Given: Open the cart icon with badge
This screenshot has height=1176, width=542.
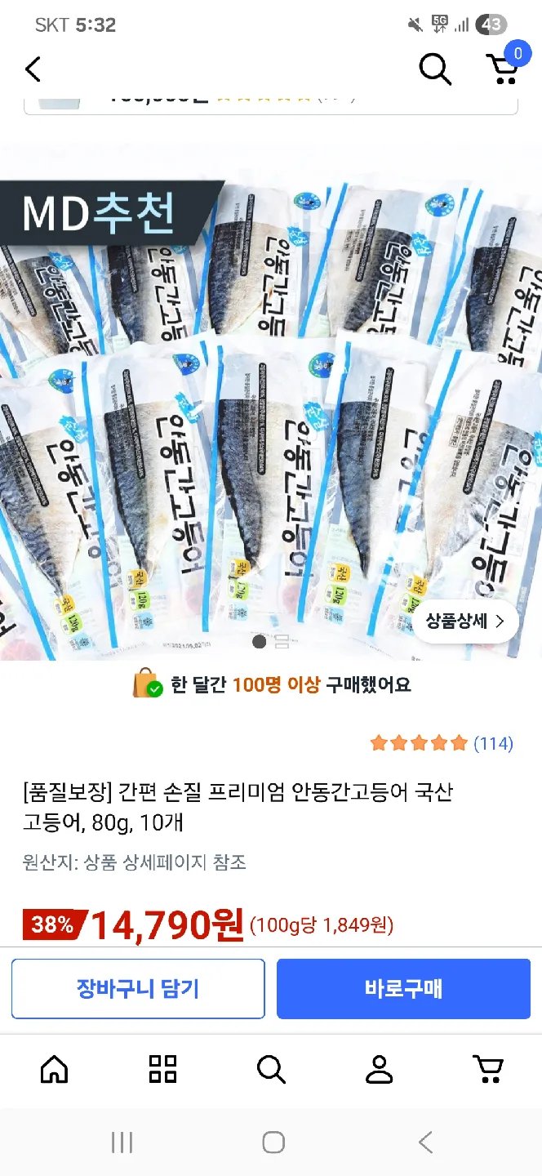Looking at the screenshot, I should point(504,65).
